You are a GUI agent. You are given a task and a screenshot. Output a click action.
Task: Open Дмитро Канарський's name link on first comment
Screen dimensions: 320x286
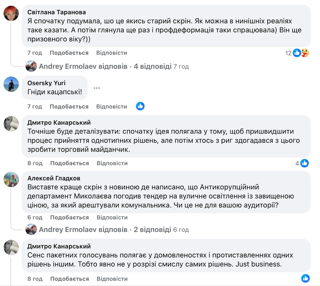59,123
